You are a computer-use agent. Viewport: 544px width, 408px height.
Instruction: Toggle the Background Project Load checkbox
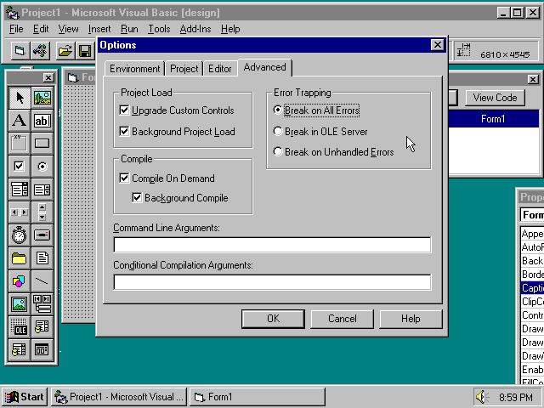(x=125, y=132)
